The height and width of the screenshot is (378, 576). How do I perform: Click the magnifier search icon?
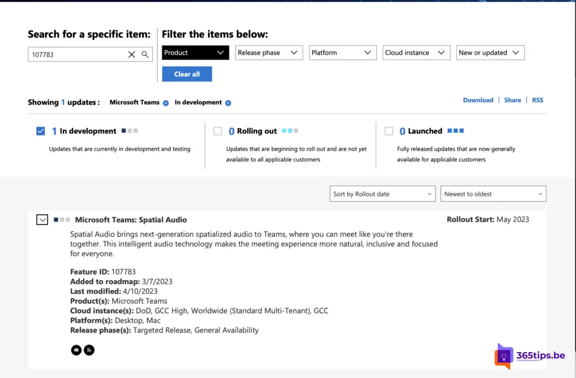(x=145, y=55)
